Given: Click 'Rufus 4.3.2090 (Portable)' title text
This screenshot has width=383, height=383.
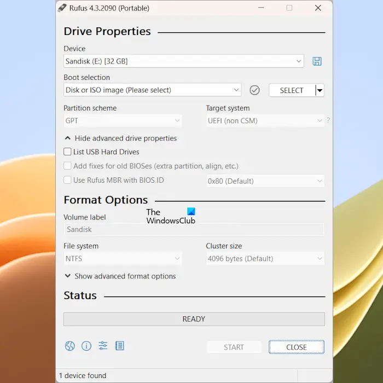Looking at the screenshot, I should coord(109,8).
